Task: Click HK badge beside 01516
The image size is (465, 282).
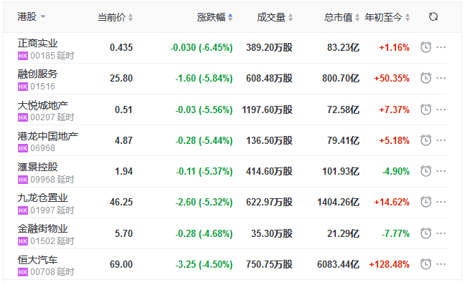Action: click(23, 87)
